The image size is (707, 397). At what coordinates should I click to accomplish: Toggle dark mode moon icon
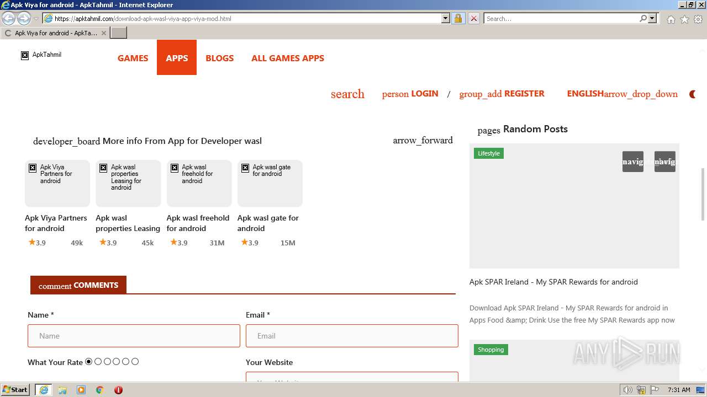692,94
